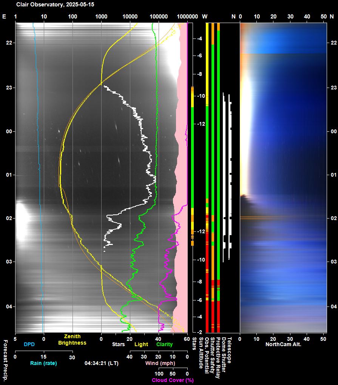Click the Forecast Precip. vertical label
Viewport: 338px width, 385px height.
coord(5,360)
